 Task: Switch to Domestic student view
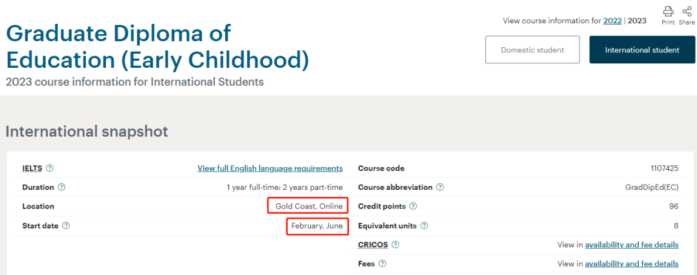532,50
